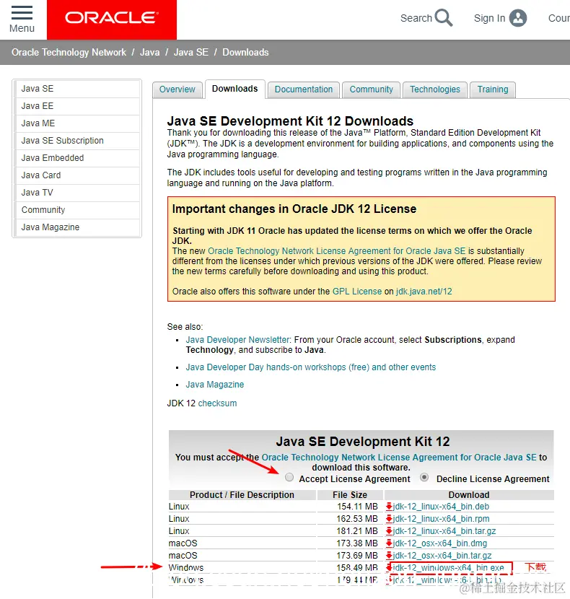Screen dimensions: 570x599
Task: Open the hamburger Menu icon
Action: [22, 13]
